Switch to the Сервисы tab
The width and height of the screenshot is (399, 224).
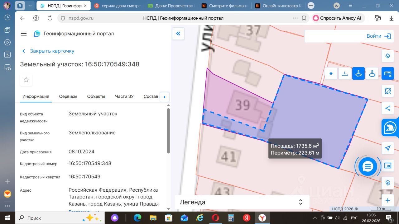pyautogui.click(x=68, y=96)
